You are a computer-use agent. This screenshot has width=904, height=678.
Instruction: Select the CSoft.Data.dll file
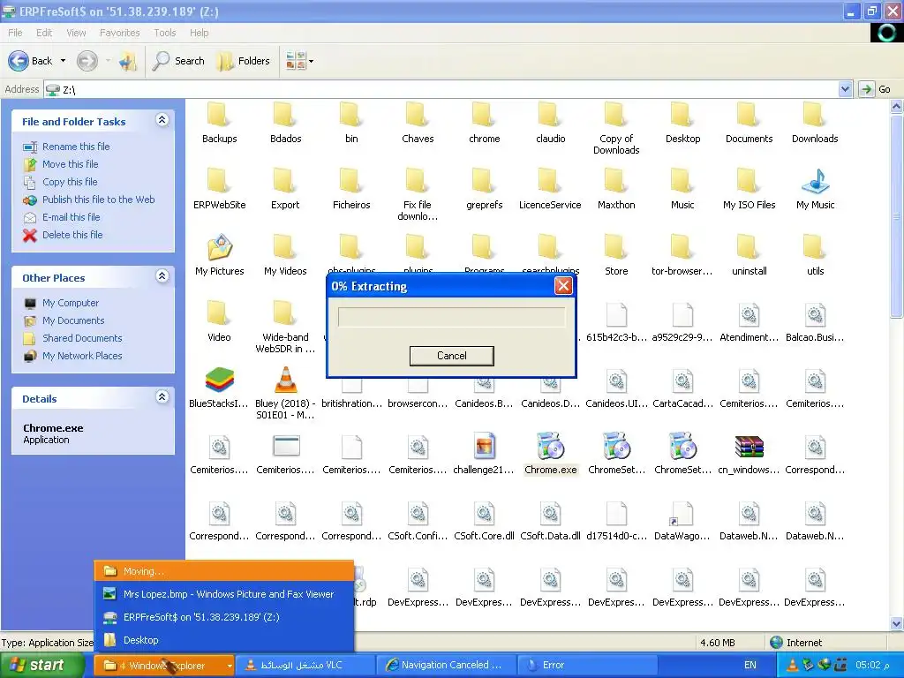pos(550,519)
